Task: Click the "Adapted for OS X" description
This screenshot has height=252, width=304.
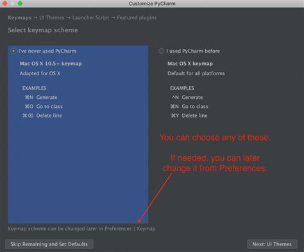Action: (x=40, y=73)
